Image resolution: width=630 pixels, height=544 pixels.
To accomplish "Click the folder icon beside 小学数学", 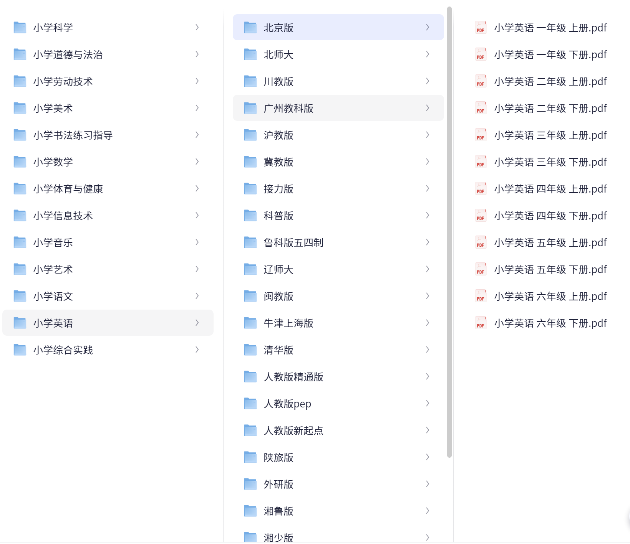I will 20,162.
